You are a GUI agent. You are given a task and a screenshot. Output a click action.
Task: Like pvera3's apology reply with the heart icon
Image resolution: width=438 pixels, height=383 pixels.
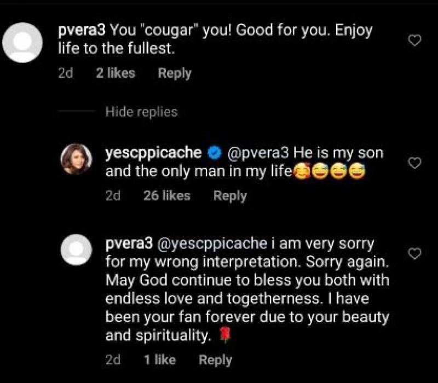[x=416, y=253]
